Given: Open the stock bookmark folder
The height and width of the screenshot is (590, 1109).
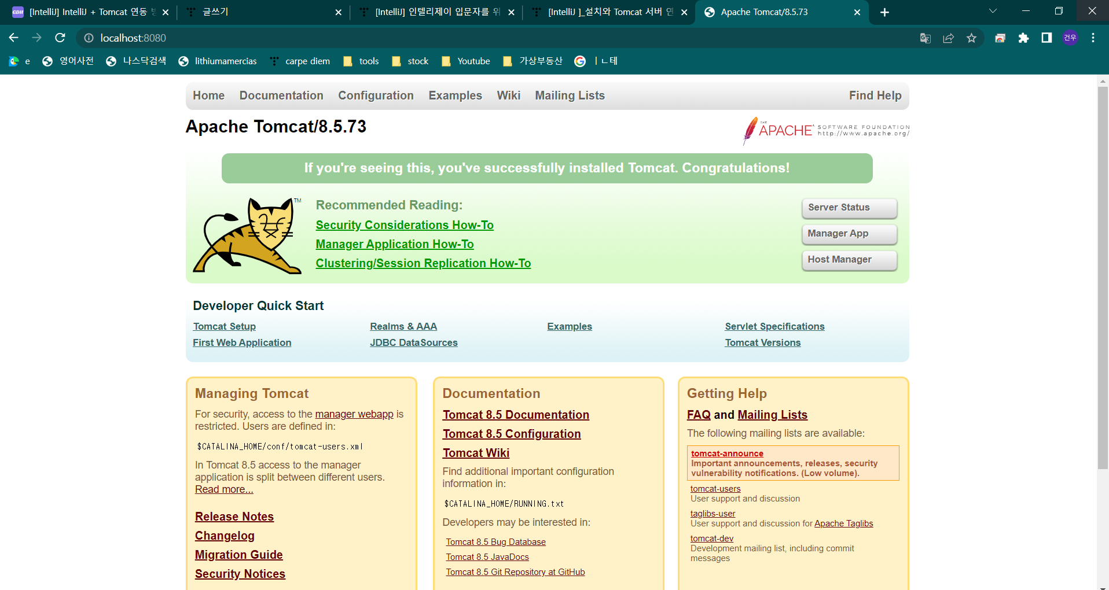Looking at the screenshot, I should pyautogui.click(x=410, y=61).
